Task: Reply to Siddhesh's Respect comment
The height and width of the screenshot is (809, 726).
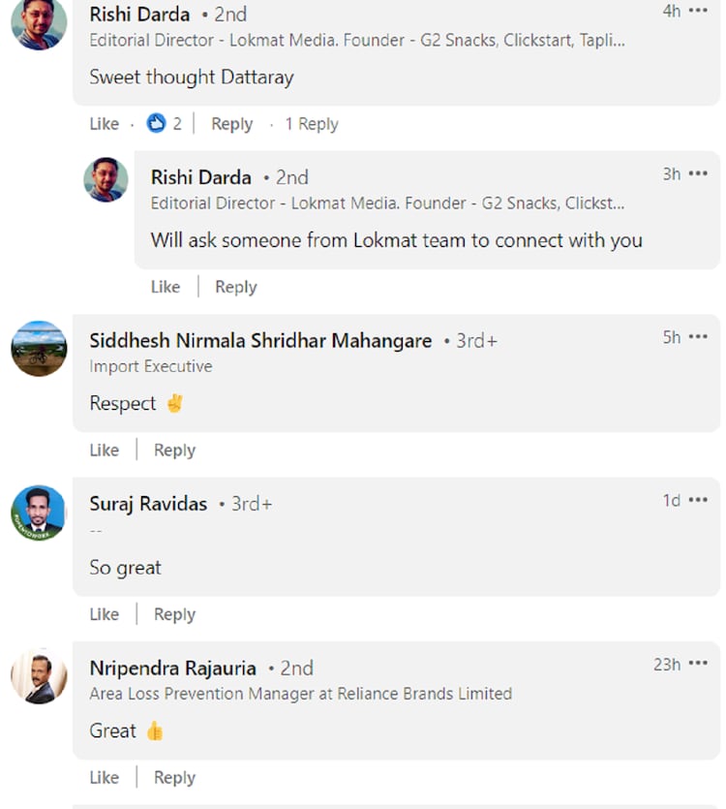Action: point(174,451)
